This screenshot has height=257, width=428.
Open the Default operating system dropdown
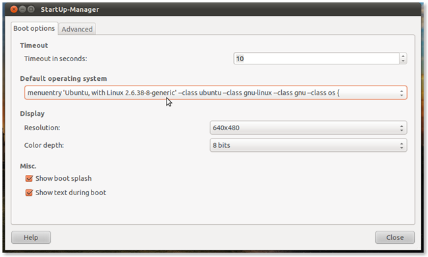coord(215,93)
